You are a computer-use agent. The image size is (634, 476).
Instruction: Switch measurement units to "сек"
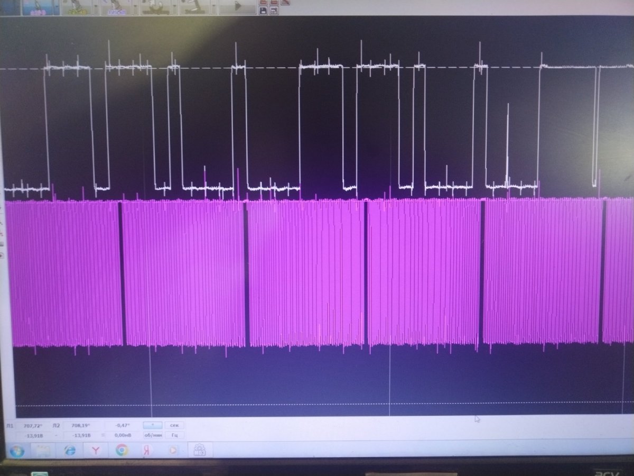pos(174,425)
